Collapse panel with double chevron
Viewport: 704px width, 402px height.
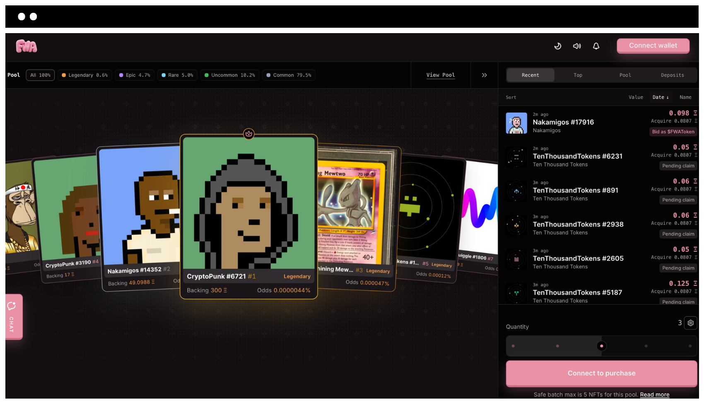click(484, 75)
